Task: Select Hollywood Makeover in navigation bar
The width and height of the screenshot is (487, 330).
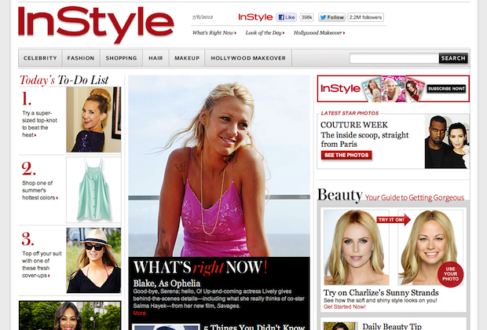Action: click(248, 58)
